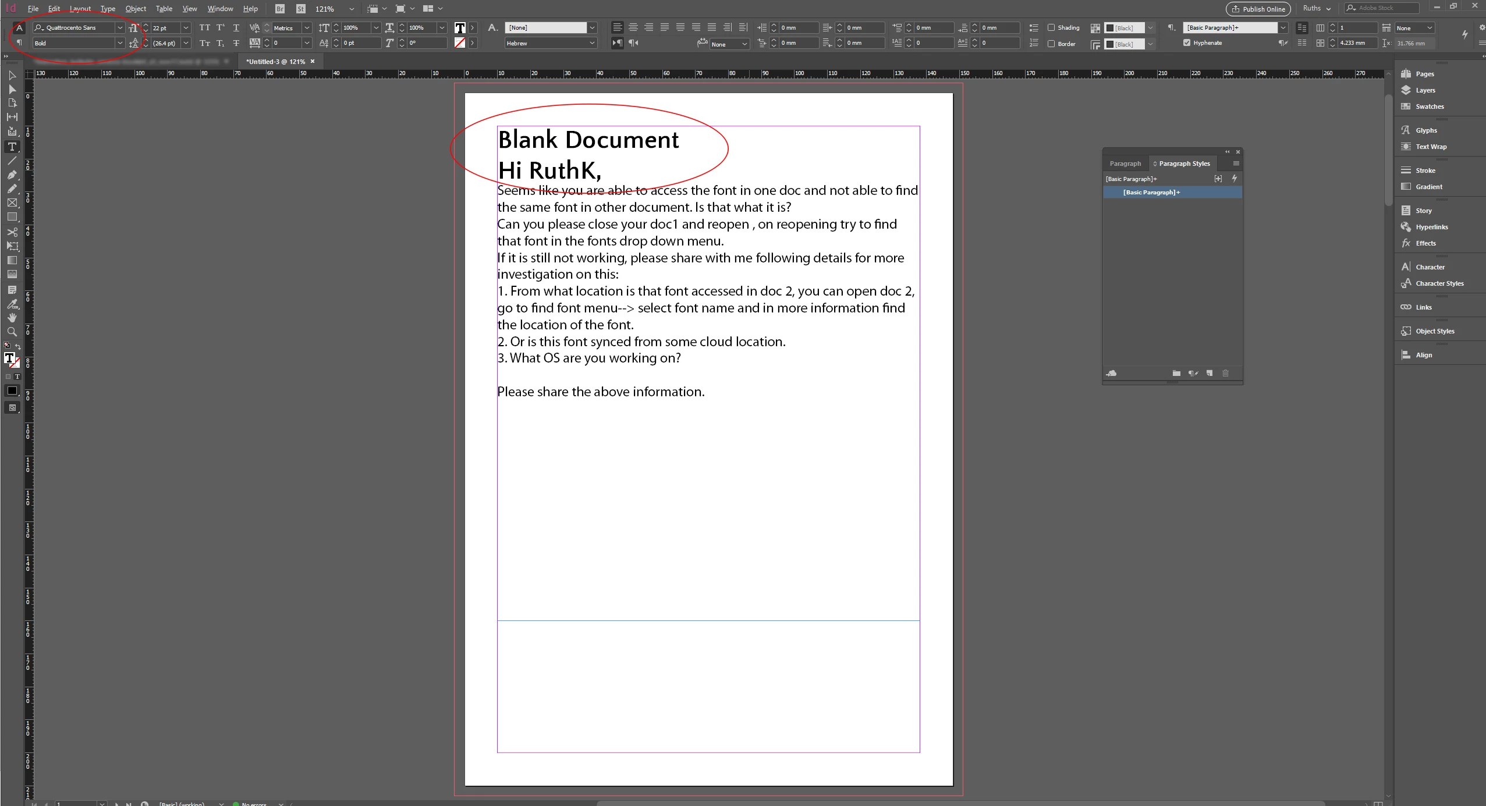The height and width of the screenshot is (806, 1486).
Task: Select the Zoom tool magnifier
Action: (12, 332)
